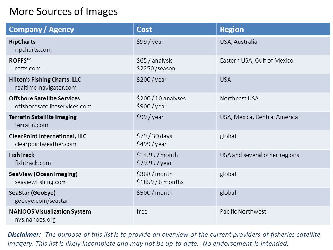Click 'No endorsement is intended.' sentence
Viewport: 333px width, 250px height.
click(x=245, y=244)
